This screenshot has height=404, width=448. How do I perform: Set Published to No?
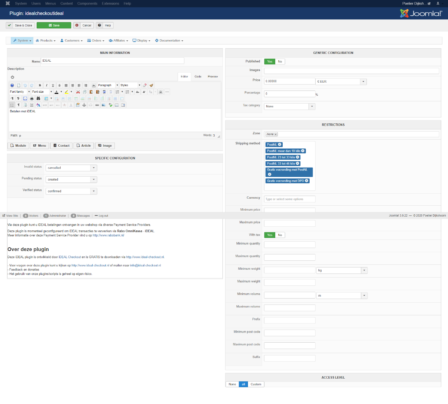280,62
